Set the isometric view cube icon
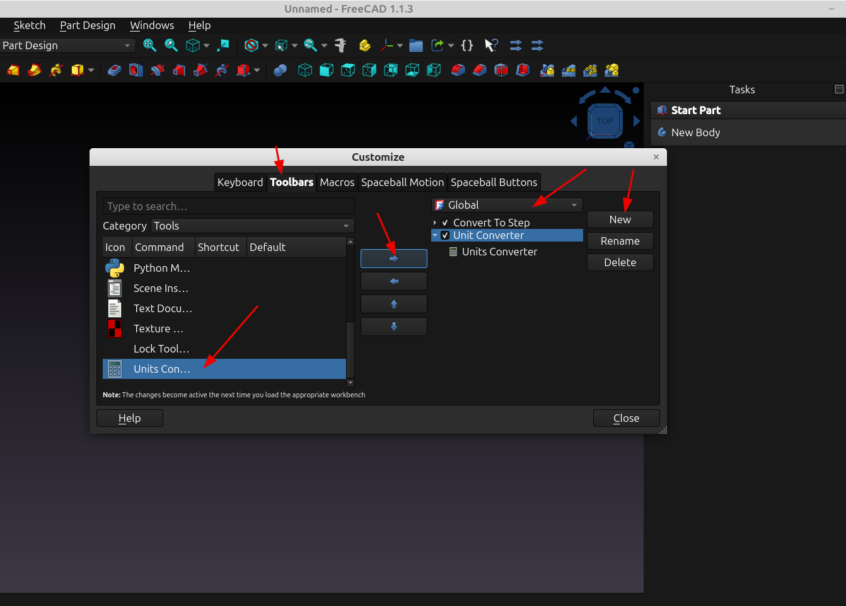Image resolution: width=846 pixels, height=606 pixels. coord(305,70)
